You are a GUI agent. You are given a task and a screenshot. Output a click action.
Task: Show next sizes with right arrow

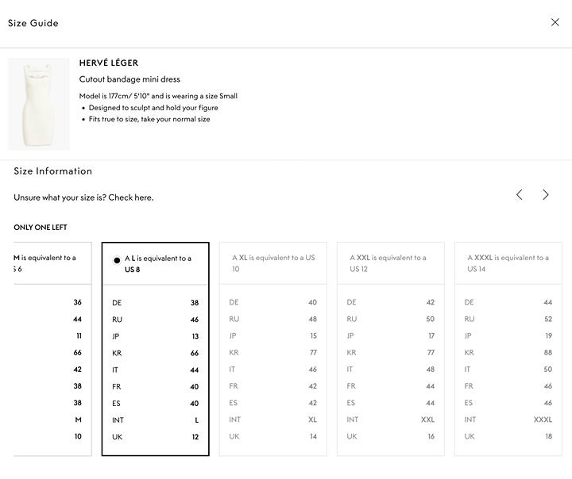[x=545, y=194]
